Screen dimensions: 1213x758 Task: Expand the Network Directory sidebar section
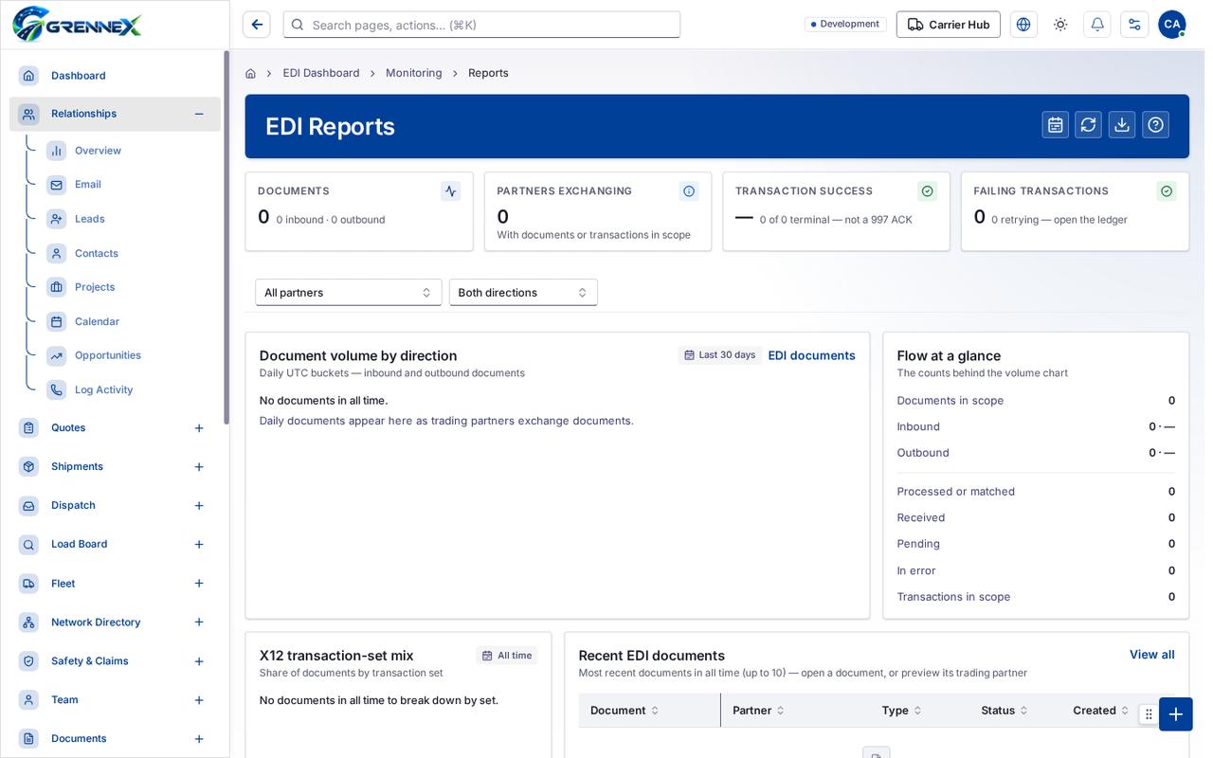tap(199, 623)
